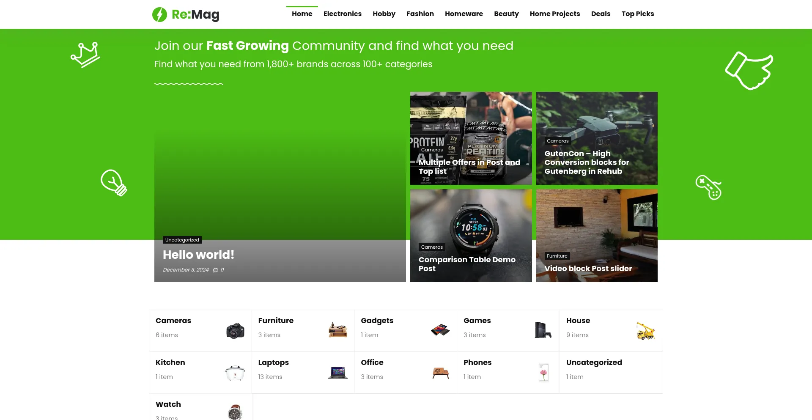
Task: Click the Kitchen category rice cooker icon
Action: pos(235,373)
